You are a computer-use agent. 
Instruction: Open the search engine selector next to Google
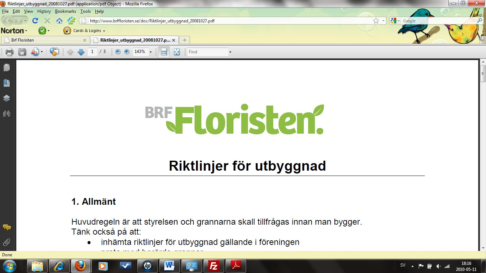395,21
